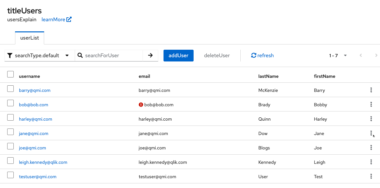Select the checkbox for barry@qmi.com
The image size is (380, 188).
pyautogui.click(x=10, y=89)
